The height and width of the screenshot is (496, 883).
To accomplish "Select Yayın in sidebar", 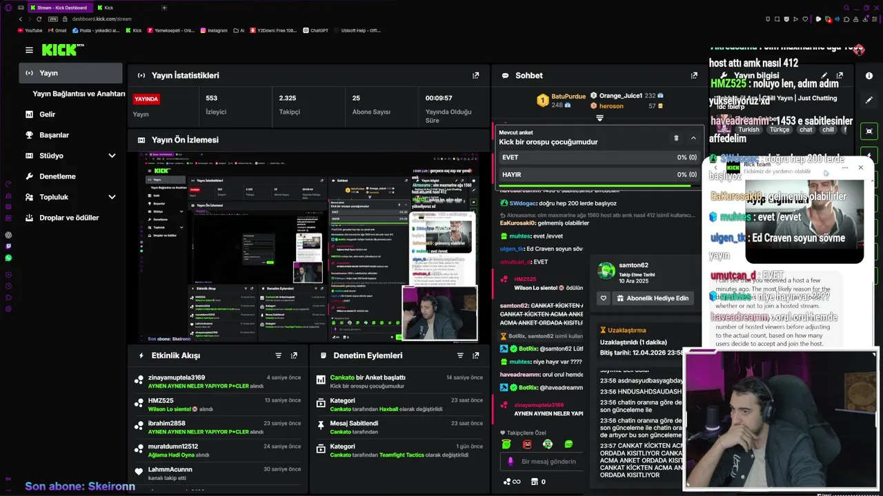I will point(70,73).
